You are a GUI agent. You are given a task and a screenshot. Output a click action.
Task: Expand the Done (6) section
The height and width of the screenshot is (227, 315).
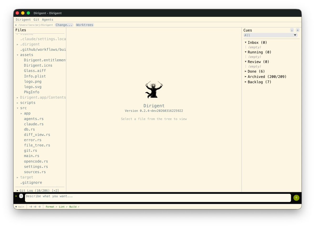pos(245,71)
